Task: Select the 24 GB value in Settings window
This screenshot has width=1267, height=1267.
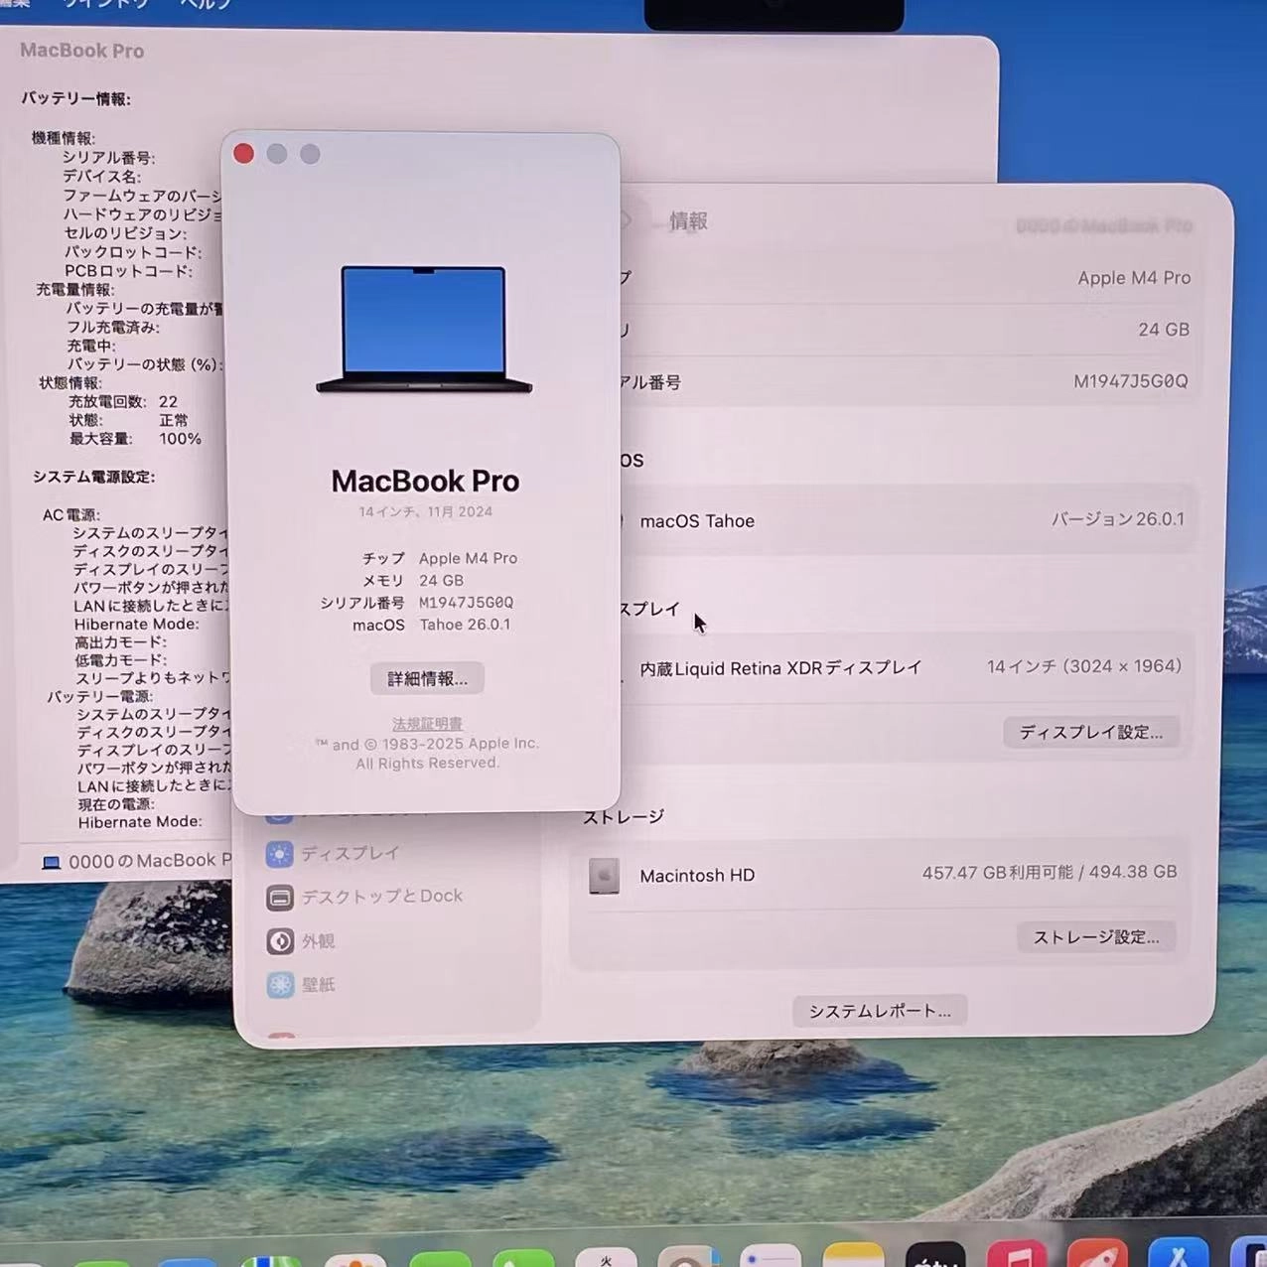Action: click(x=1164, y=330)
